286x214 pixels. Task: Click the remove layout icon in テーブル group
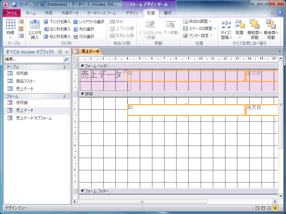tap(21, 35)
